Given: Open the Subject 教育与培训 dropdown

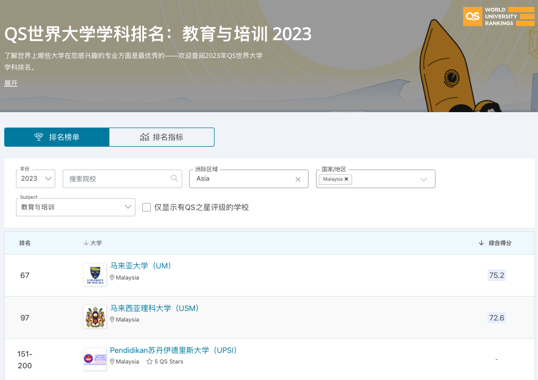Looking at the screenshot, I should [75, 207].
